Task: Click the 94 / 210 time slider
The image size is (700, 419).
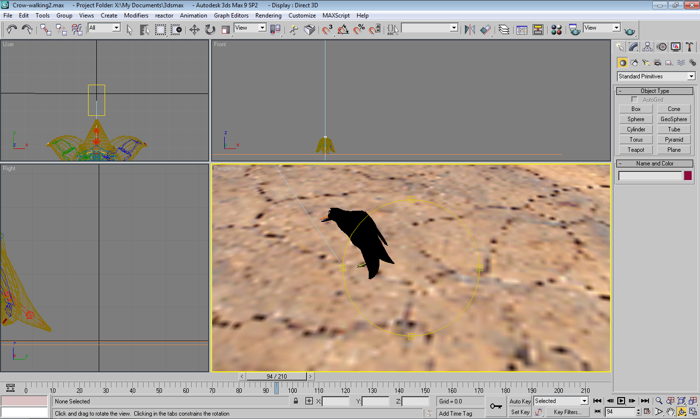Action: click(x=276, y=376)
